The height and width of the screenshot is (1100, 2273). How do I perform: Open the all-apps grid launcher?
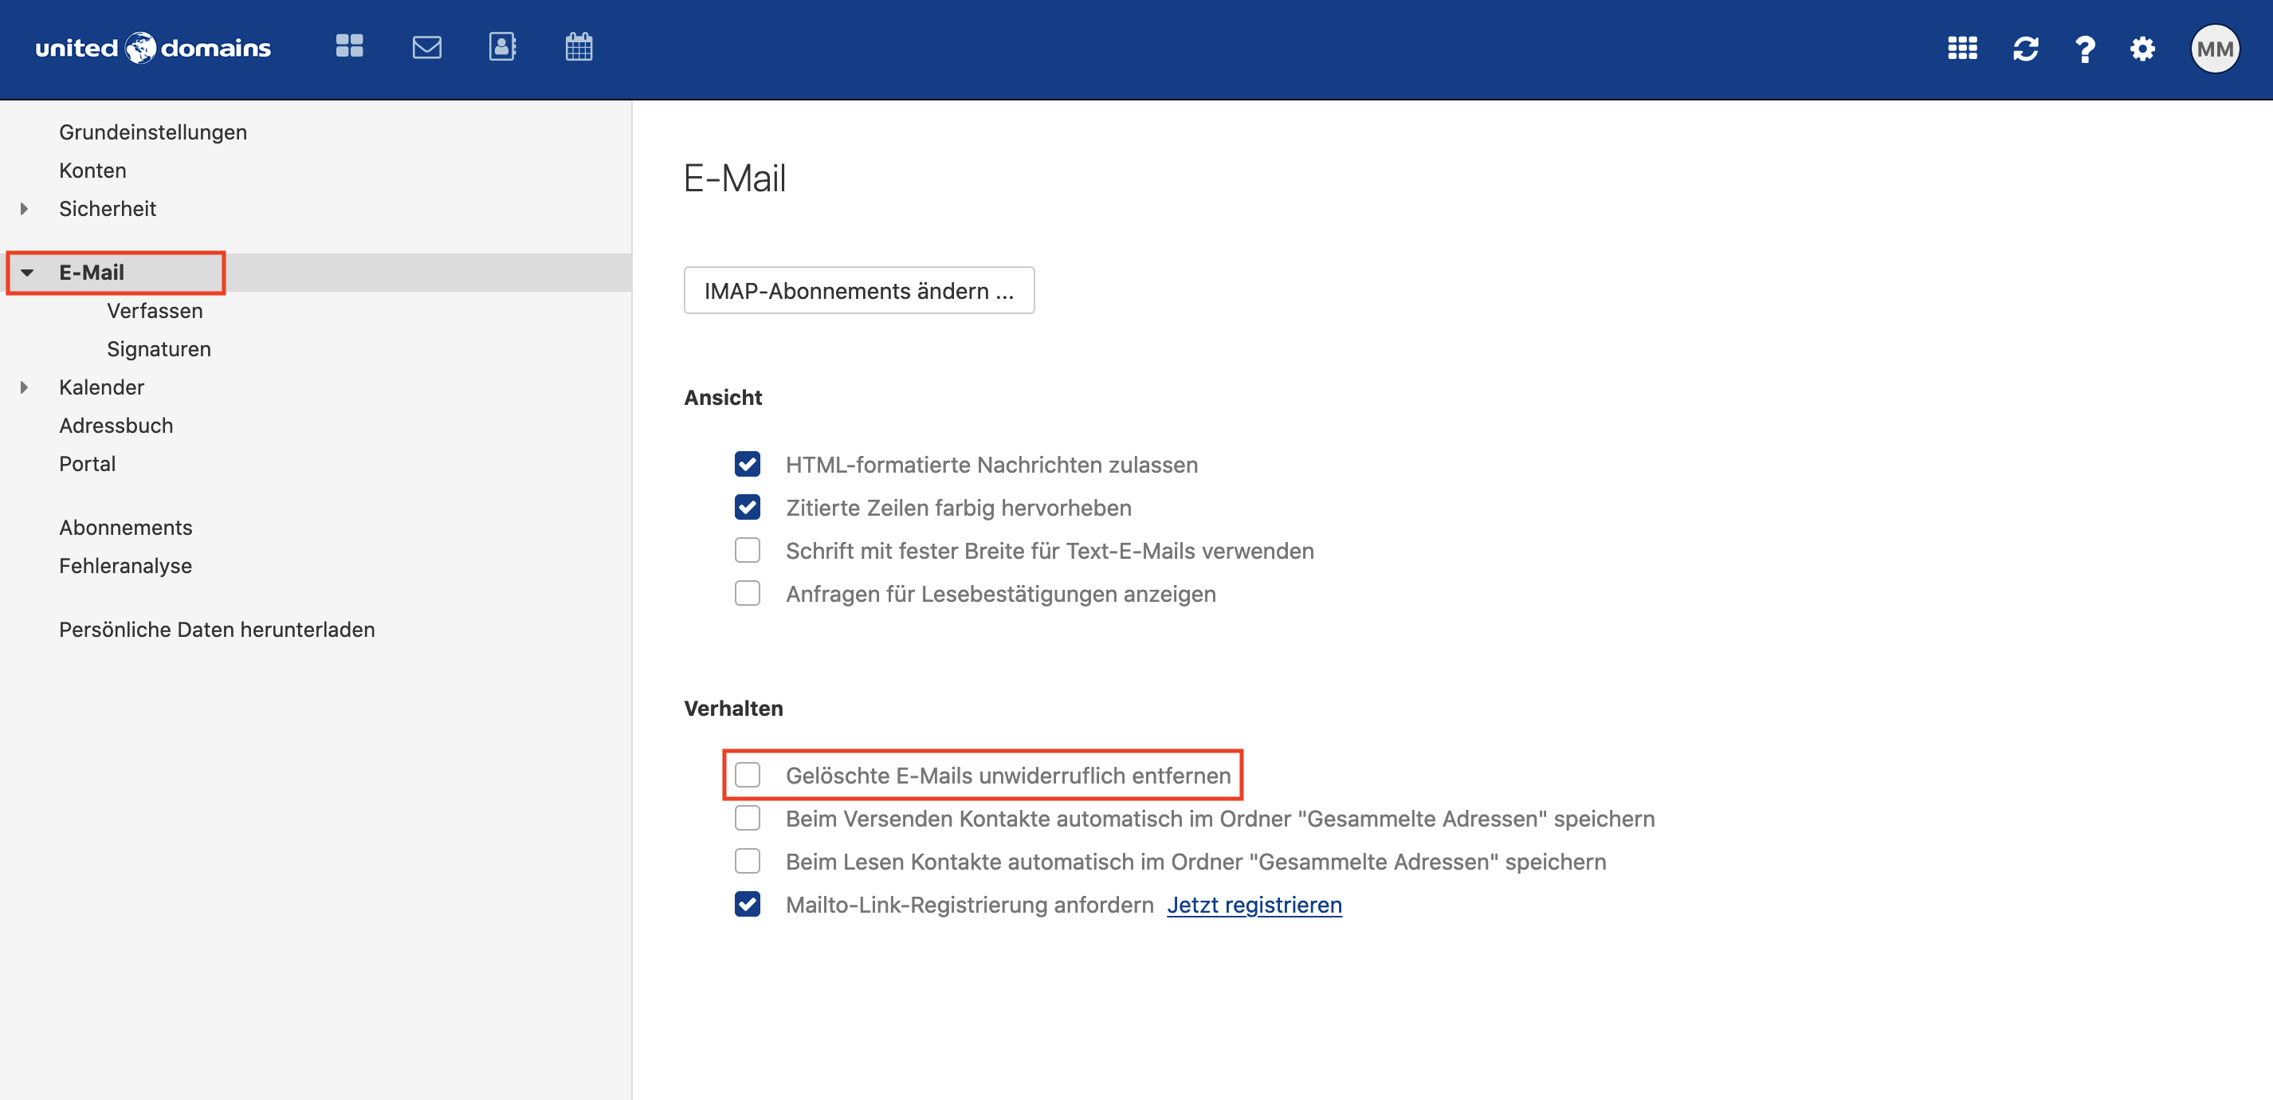[1961, 48]
